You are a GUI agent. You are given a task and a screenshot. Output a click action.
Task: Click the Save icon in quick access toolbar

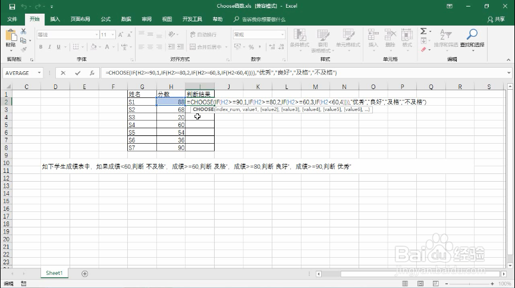(12, 6)
